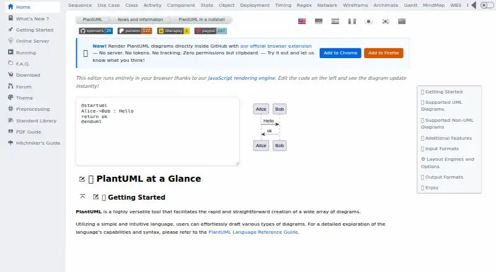Click the paypal badge
This screenshot has width=496, height=272.
(x=210, y=31)
